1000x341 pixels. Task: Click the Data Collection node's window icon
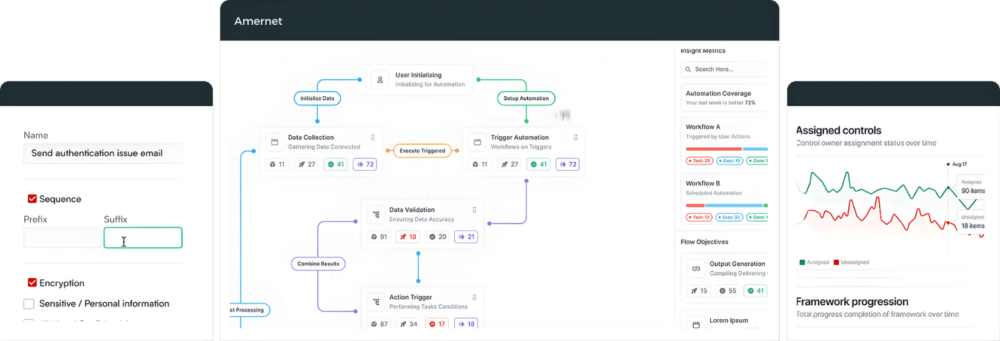click(x=275, y=142)
